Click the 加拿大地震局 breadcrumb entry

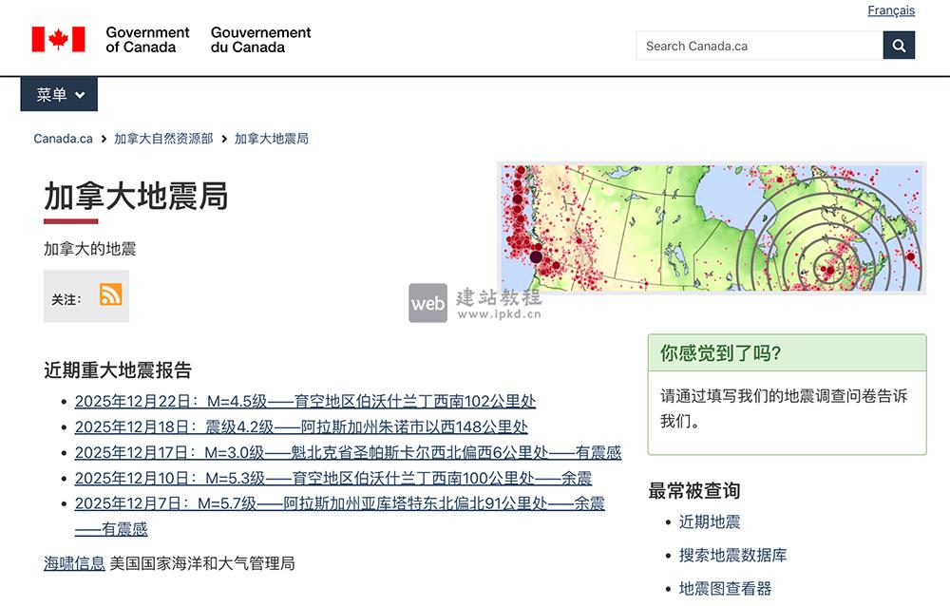point(271,138)
